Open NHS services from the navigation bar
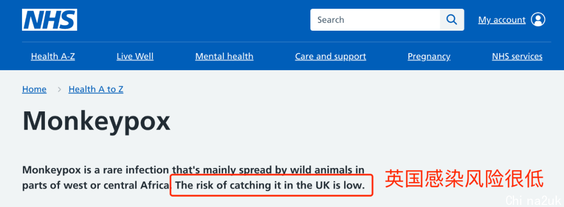Screen dimensions: 564x207 pos(517,56)
